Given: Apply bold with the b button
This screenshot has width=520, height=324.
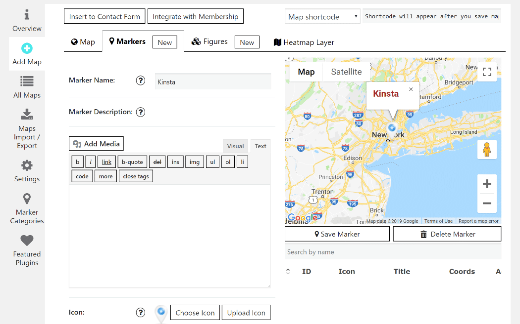Looking at the screenshot, I should click(x=77, y=162).
